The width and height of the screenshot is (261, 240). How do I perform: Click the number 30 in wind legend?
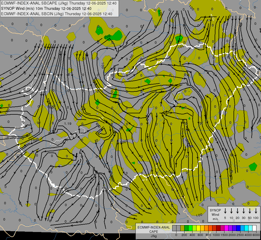[244, 218]
